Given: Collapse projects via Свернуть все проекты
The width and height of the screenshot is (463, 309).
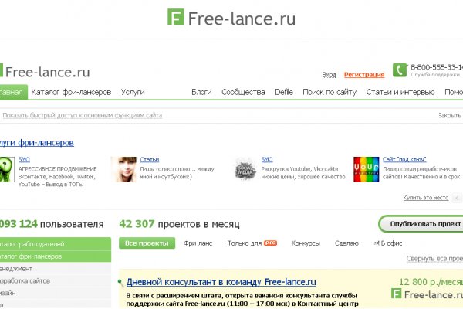Looking at the screenshot, I should 434,258.
